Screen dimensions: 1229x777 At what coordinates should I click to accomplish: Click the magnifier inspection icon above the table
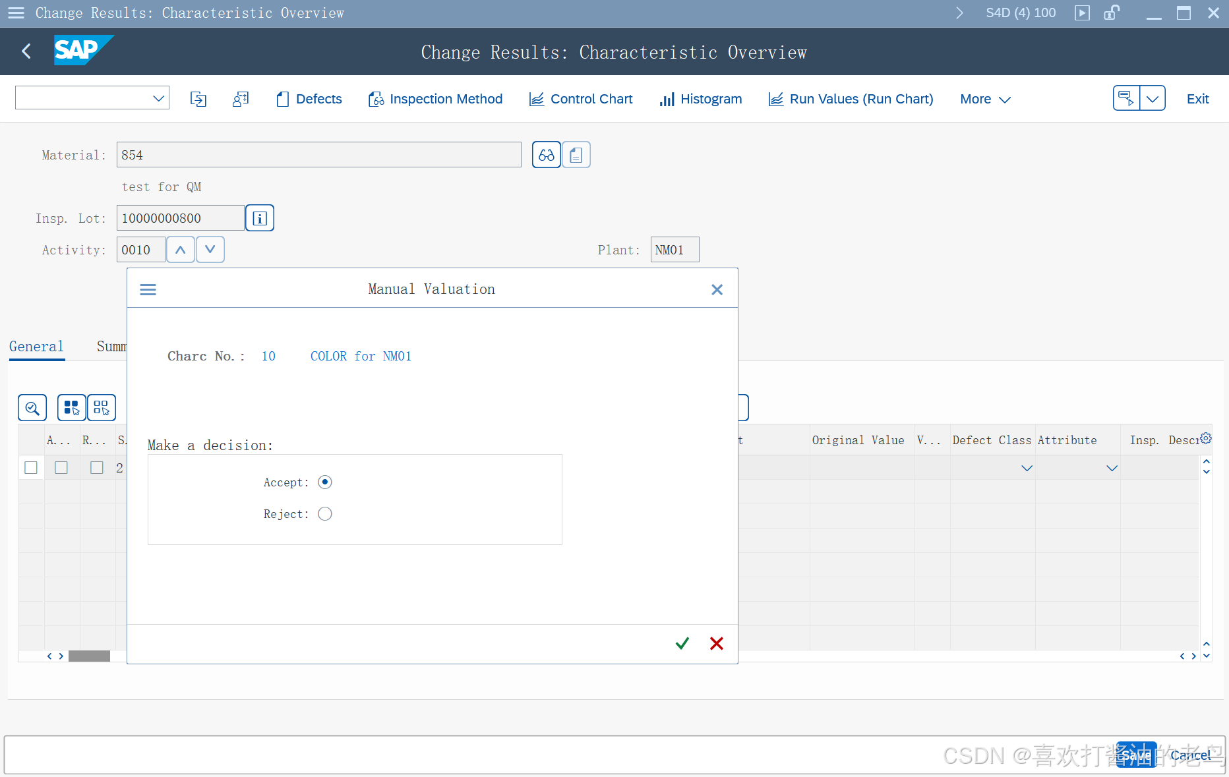coord(32,407)
